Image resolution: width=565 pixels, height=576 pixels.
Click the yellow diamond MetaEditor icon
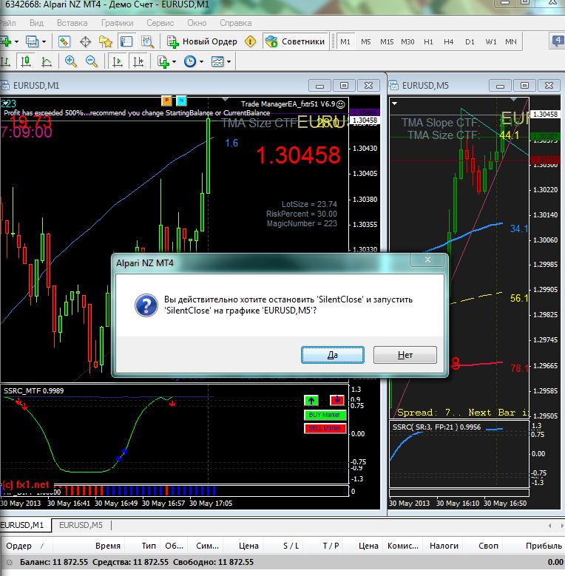[x=250, y=41]
